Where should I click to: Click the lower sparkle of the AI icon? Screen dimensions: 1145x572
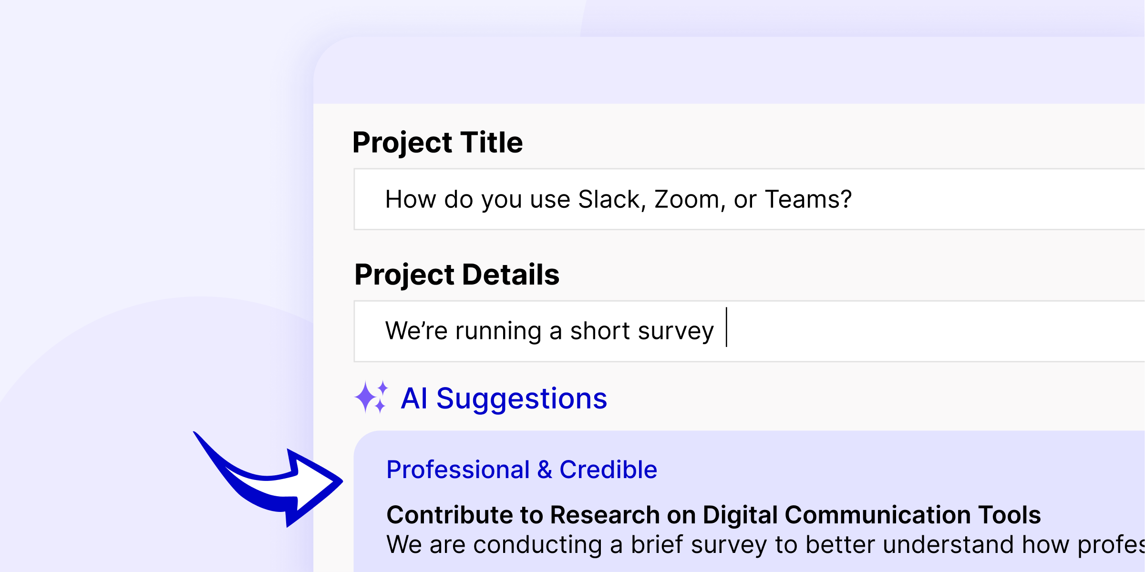(380, 406)
